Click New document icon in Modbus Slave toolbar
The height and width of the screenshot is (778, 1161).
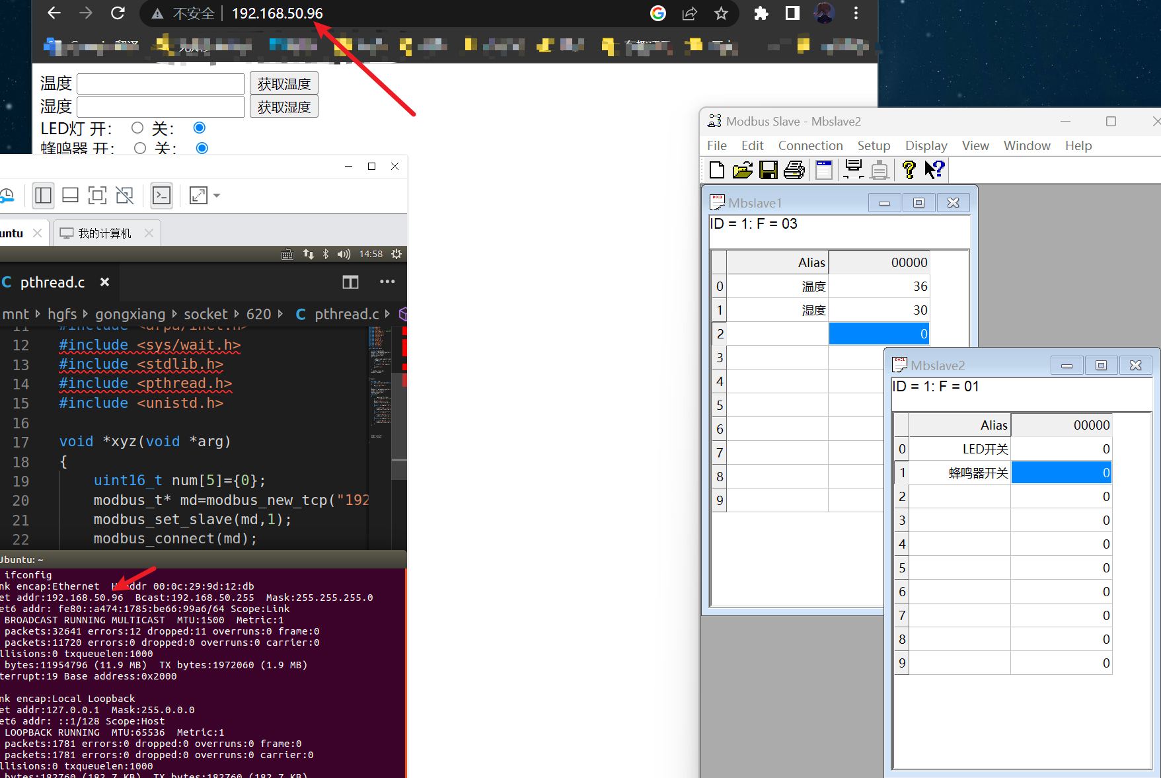tap(717, 170)
